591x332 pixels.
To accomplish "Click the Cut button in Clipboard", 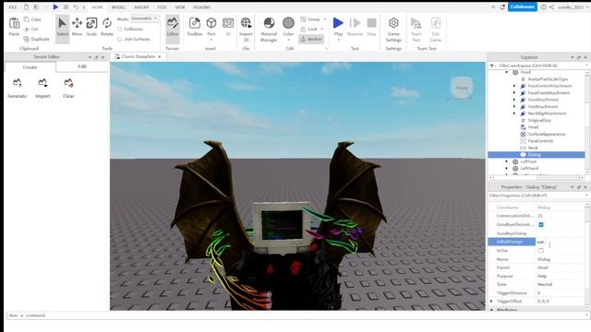I will point(30,29).
